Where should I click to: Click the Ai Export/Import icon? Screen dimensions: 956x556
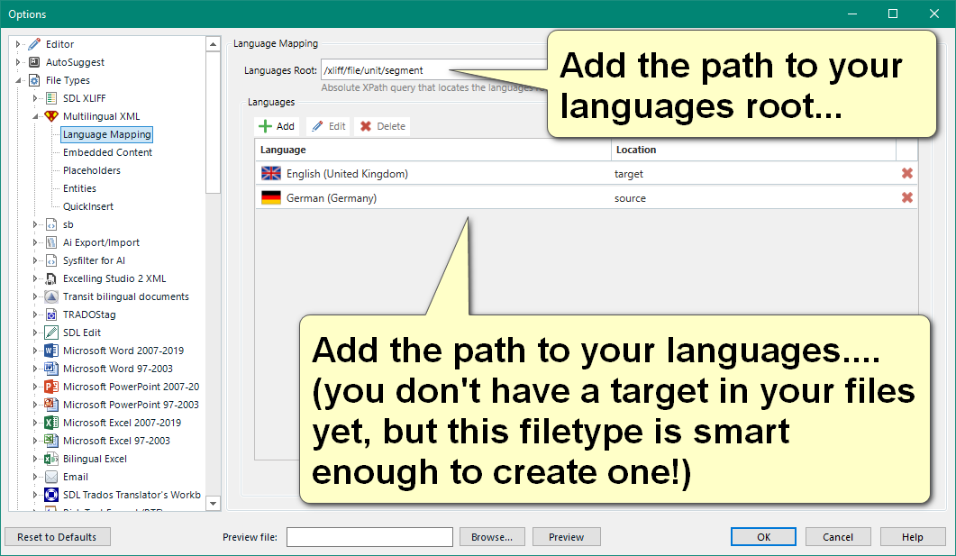(x=52, y=242)
